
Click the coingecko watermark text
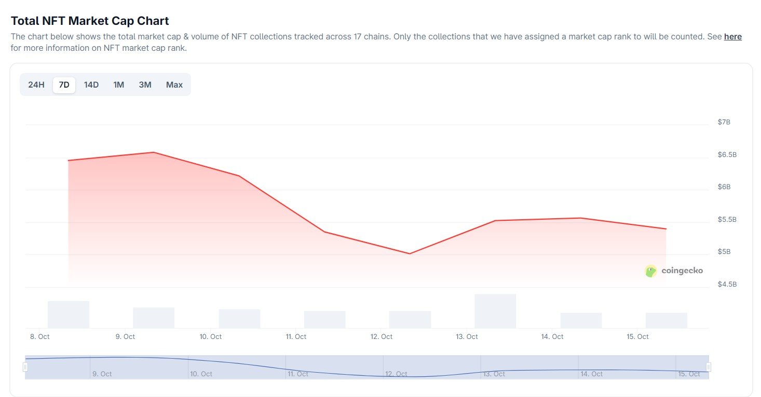pos(683,271)
